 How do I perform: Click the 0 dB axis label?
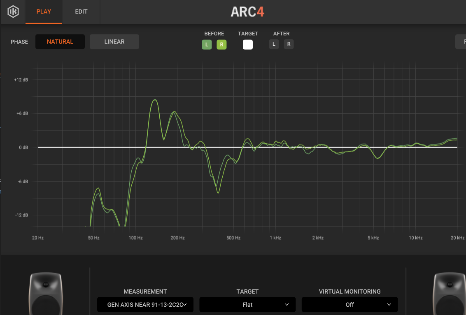point(23,147)
